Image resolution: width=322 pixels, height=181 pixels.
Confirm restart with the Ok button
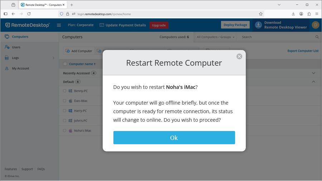point(174,137)
